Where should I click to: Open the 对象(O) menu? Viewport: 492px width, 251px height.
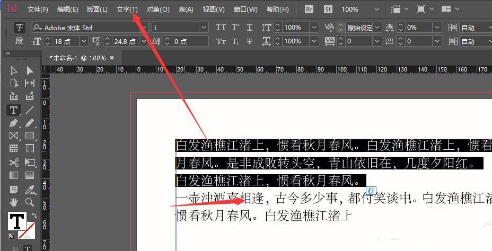158,10
